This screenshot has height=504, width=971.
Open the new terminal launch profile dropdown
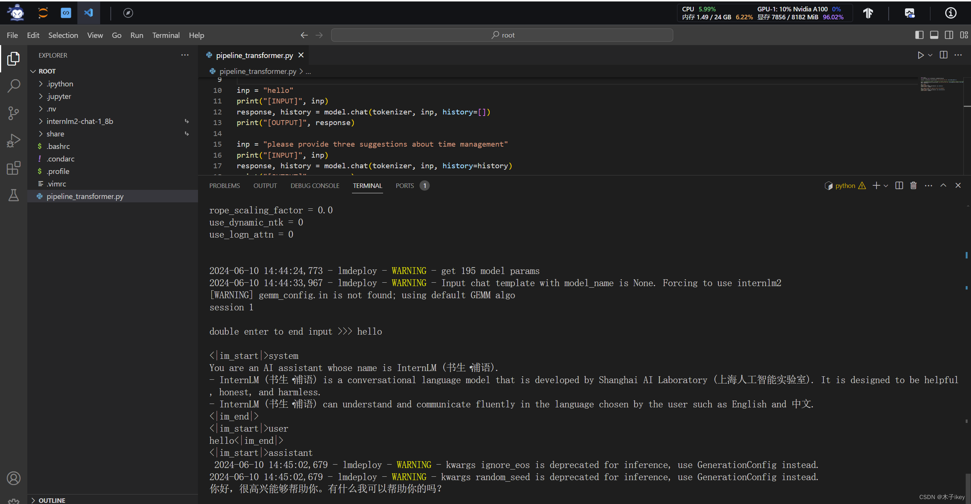point(886,186)
